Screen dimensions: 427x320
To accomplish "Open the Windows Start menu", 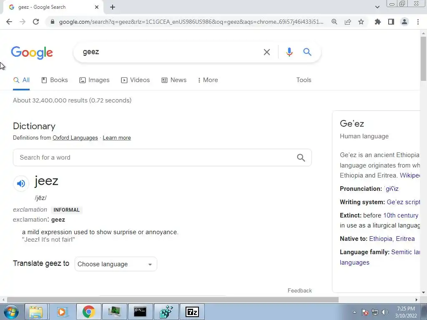I will (x=10, y=312).
